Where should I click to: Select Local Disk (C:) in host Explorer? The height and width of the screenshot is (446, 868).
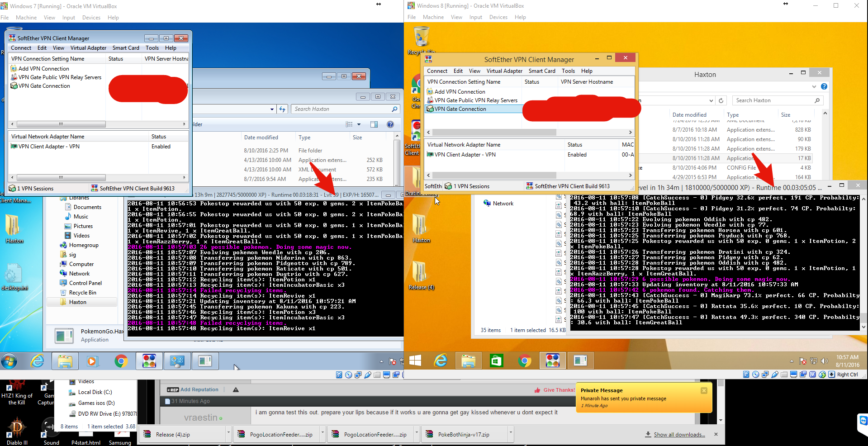pyautogui.click(x=95, y=392)
